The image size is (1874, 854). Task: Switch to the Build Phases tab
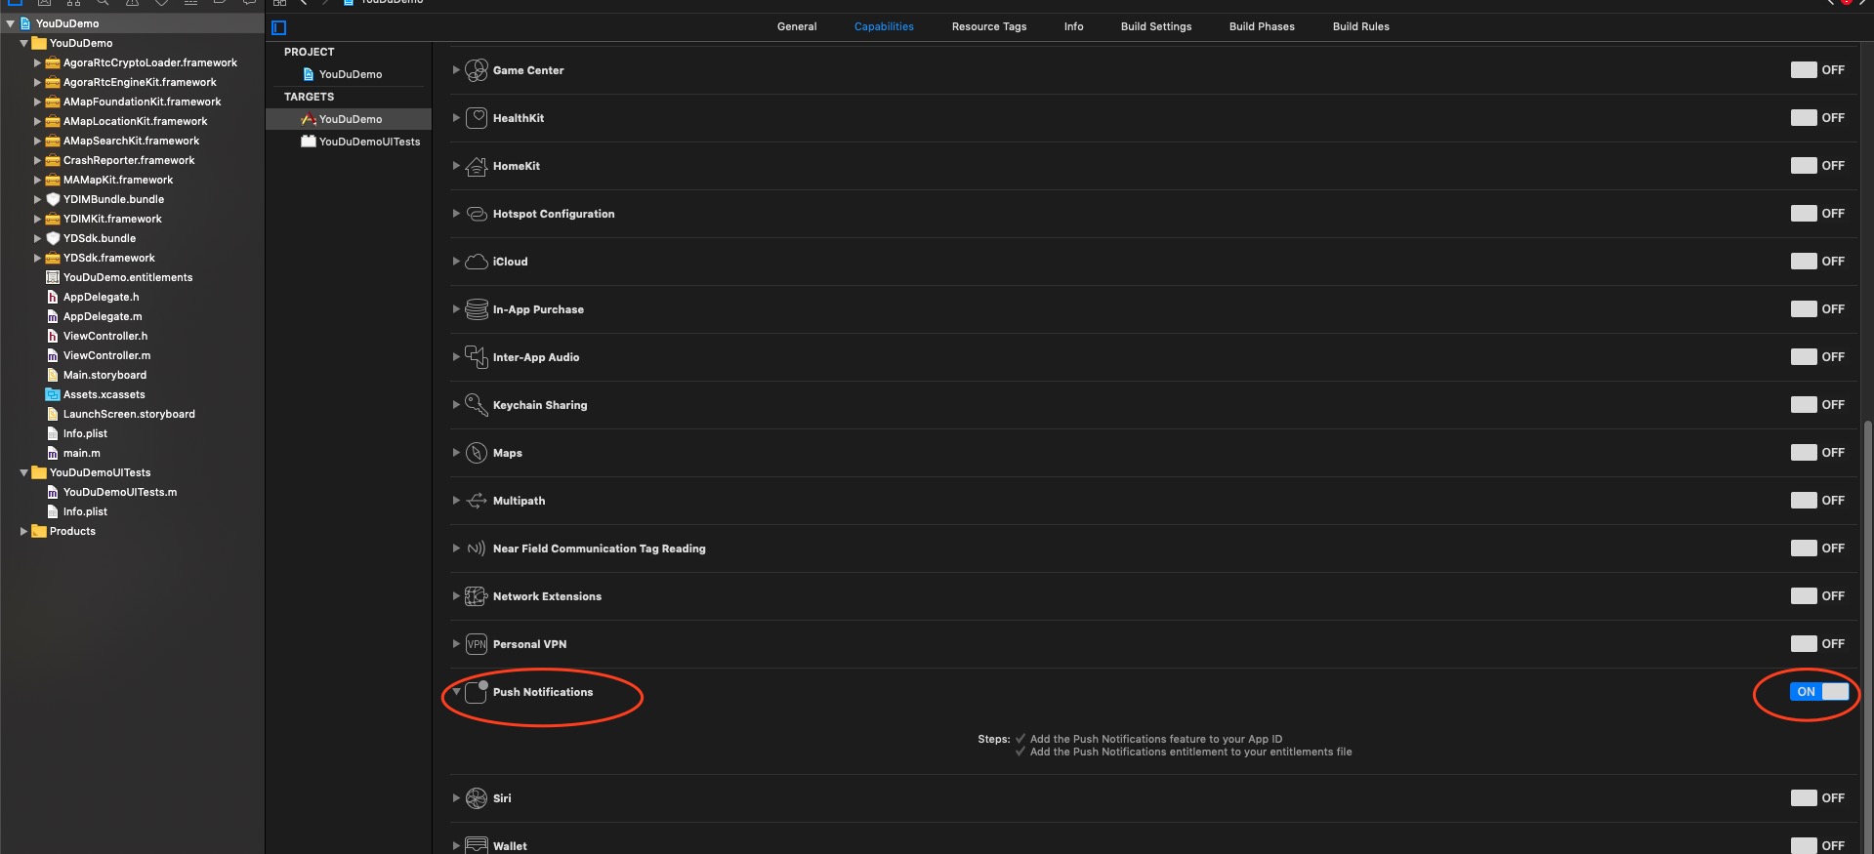1262,26
